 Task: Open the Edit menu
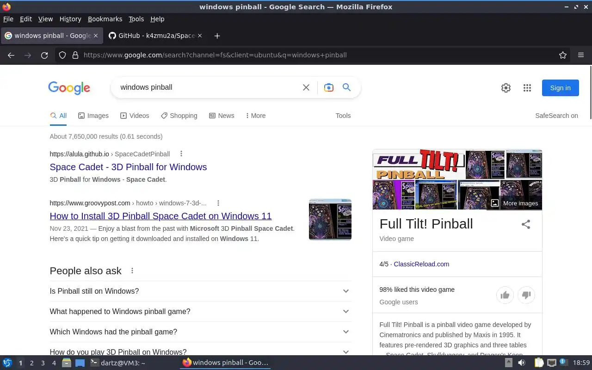pyautogui.click(x=26, y=19)
